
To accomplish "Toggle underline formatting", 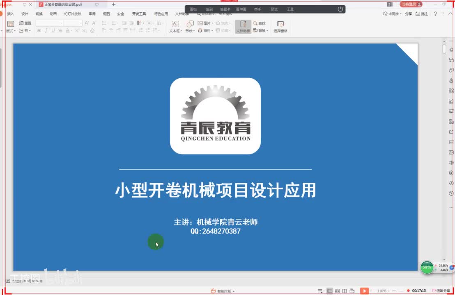I will [x=53, y=30].
